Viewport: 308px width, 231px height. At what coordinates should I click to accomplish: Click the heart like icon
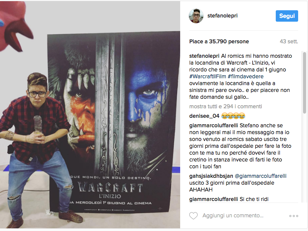pos(193,216)
